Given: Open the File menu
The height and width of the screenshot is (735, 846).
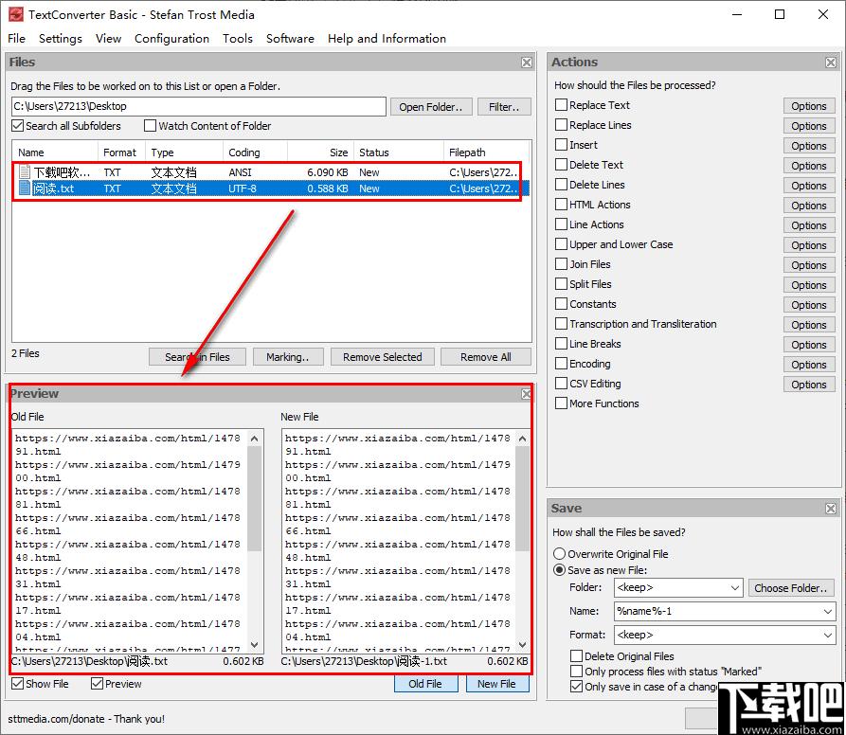Looking at the screenshot, I should 16,38.
